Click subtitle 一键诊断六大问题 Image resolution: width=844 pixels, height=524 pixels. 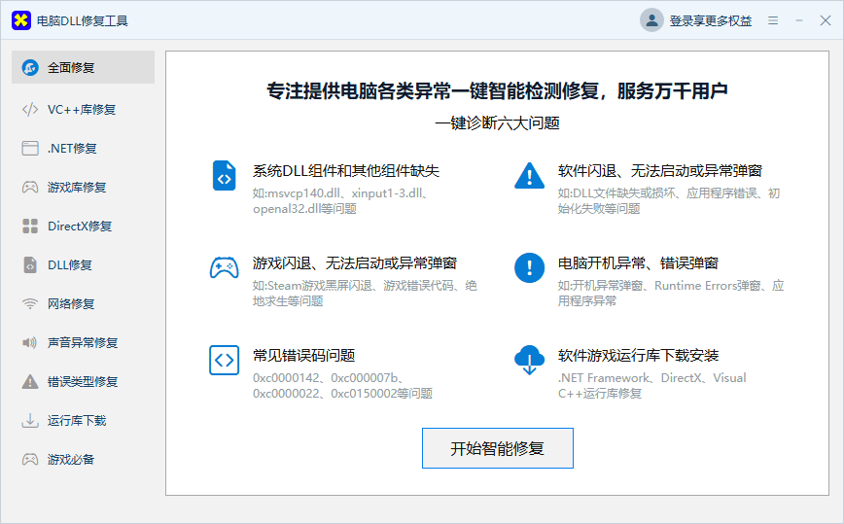498,123
